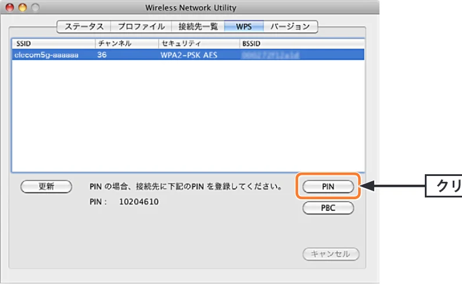
Task: Click the キャンセル button
Action: pyautogui.click(x=331, y=254)
